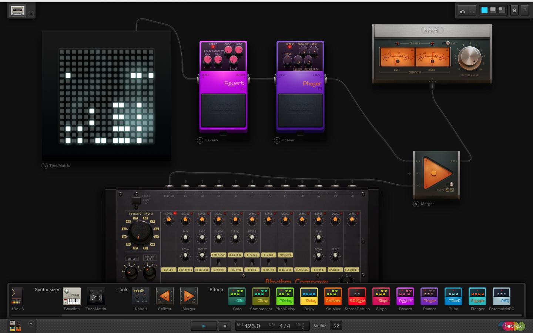Click the time signature 4/4 field
Viewport: 533px width, 333px height.
tap(285, 326)
